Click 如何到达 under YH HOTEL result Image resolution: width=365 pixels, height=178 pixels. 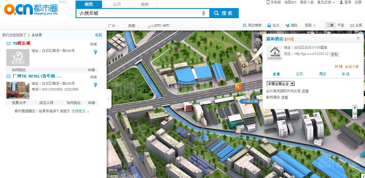[x=74, y=103]
